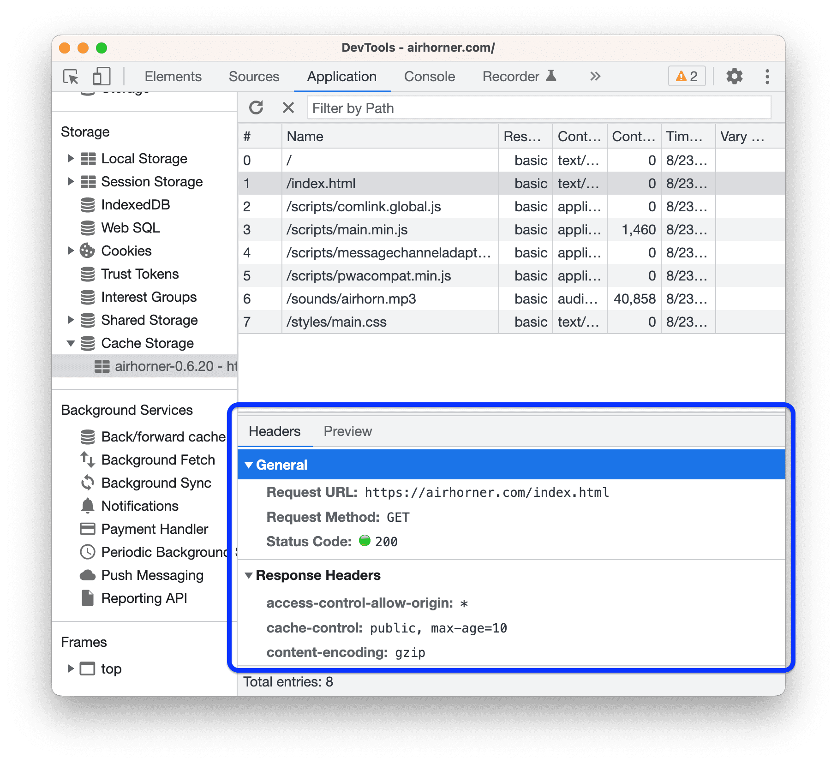This screenshot has height=764, width=837.
Task: Open the three-dot customize menu
Action: click(767, 76)
